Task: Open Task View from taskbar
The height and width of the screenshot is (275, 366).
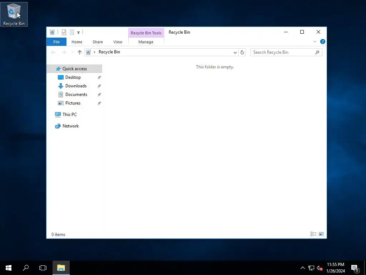Action: pos(43,268)
